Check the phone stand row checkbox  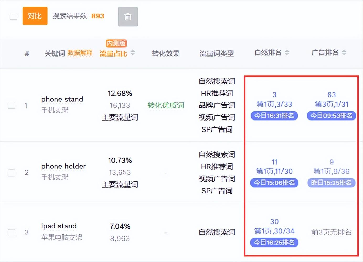tap(12, 105)
